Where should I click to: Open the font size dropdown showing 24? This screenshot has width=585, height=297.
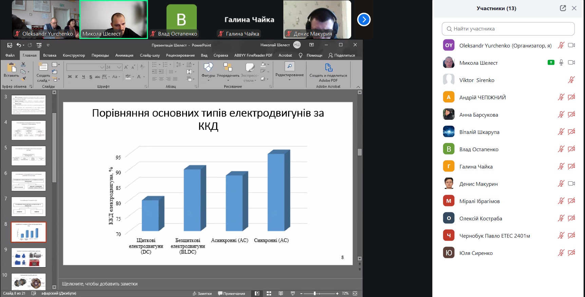(119, 67)
